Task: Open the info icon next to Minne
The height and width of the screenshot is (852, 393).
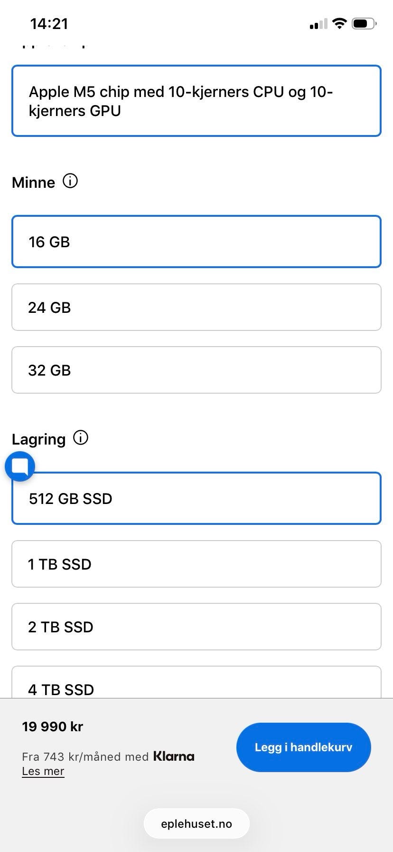Action: (x=70, y=181)
